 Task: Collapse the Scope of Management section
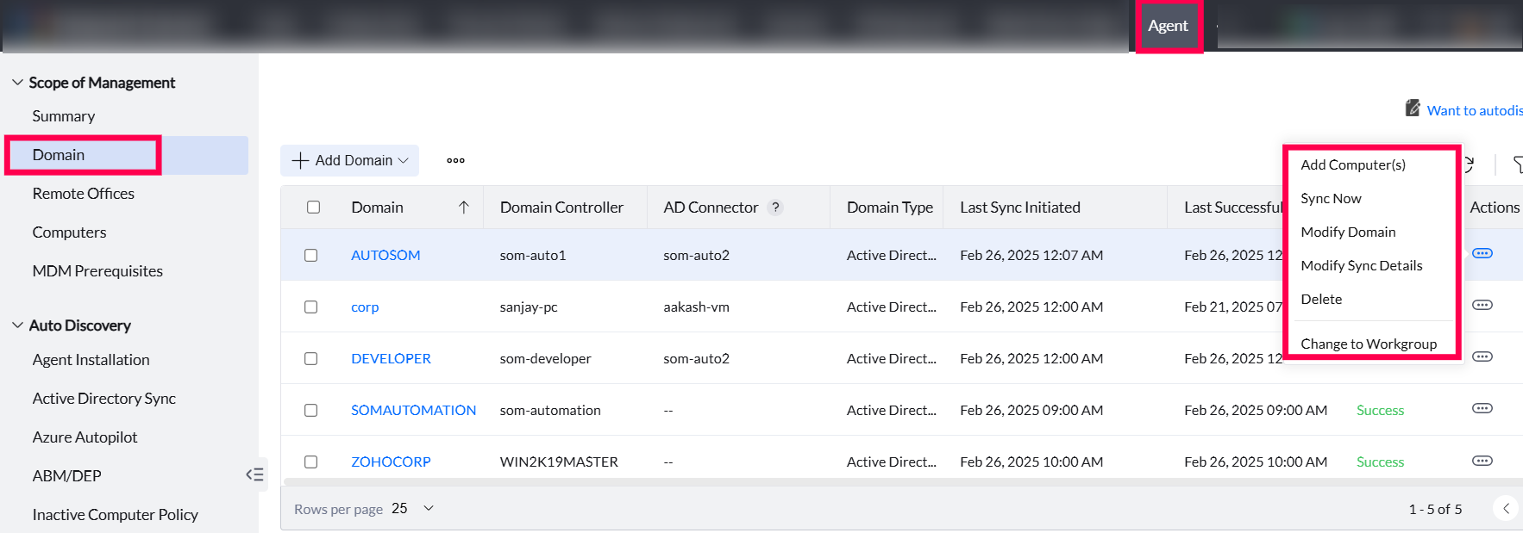pyautogui.click(x=17, y=83)
